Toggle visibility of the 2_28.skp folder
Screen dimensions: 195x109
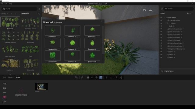[161, 23]
